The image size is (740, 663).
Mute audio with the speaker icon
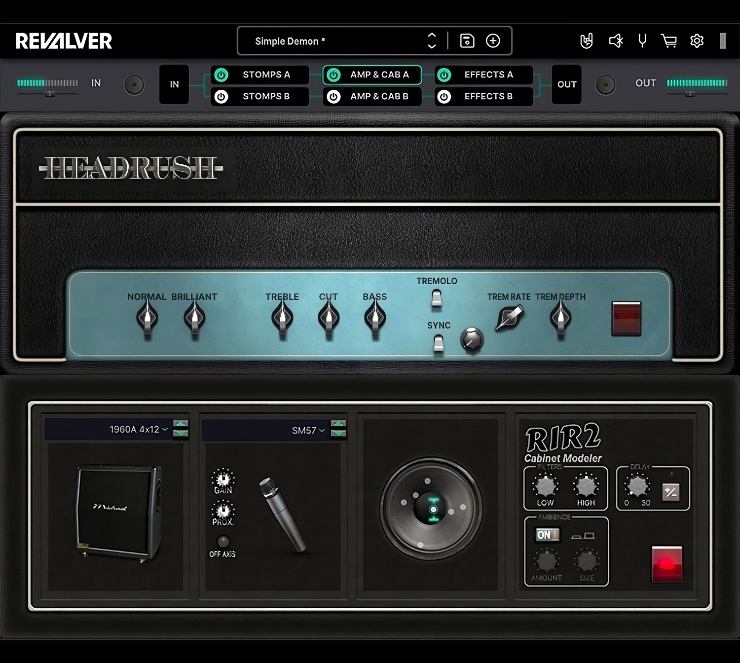tap(616, 41)
